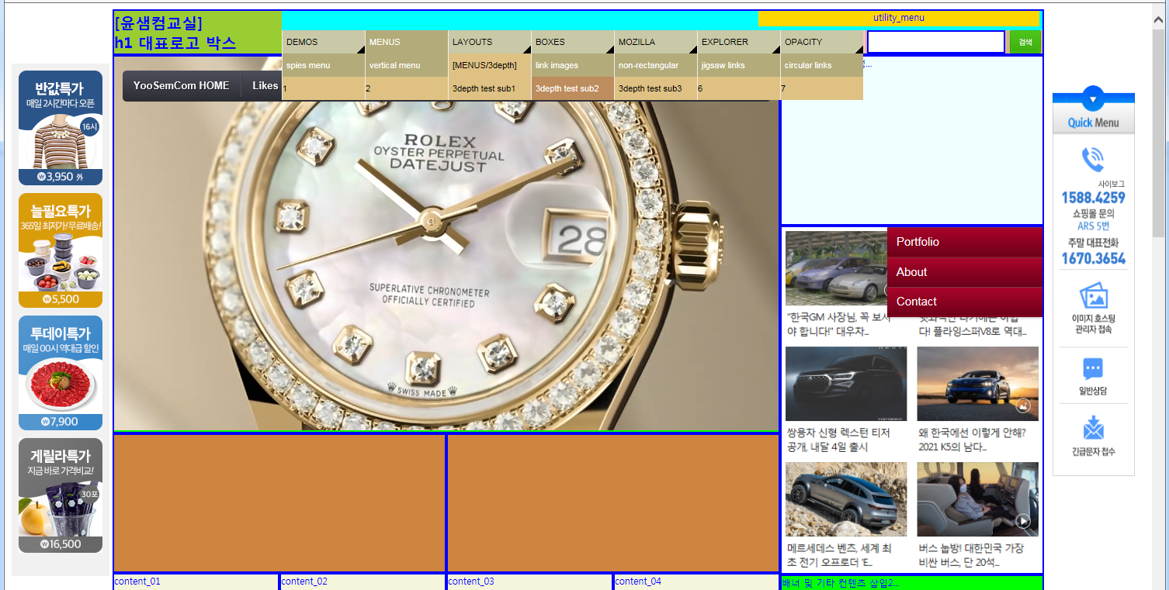
Task: Open the 투데이특가 today deal banner
Action: 61,373
